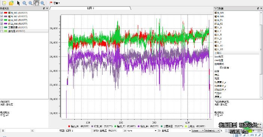The width and height of the screenshot is (263, 137).
Task: Select 输入_R in flight data list
Action: click(x=218, y=35)
